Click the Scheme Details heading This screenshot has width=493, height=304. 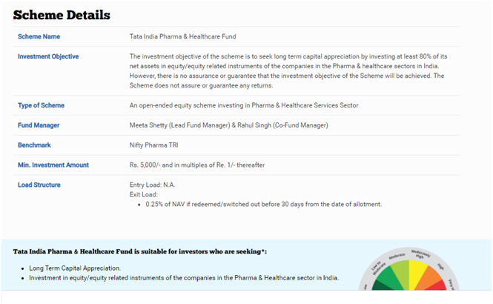62,15
